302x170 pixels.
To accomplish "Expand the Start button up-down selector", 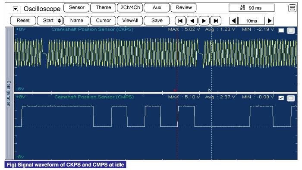I will click(x=60, y=21).
